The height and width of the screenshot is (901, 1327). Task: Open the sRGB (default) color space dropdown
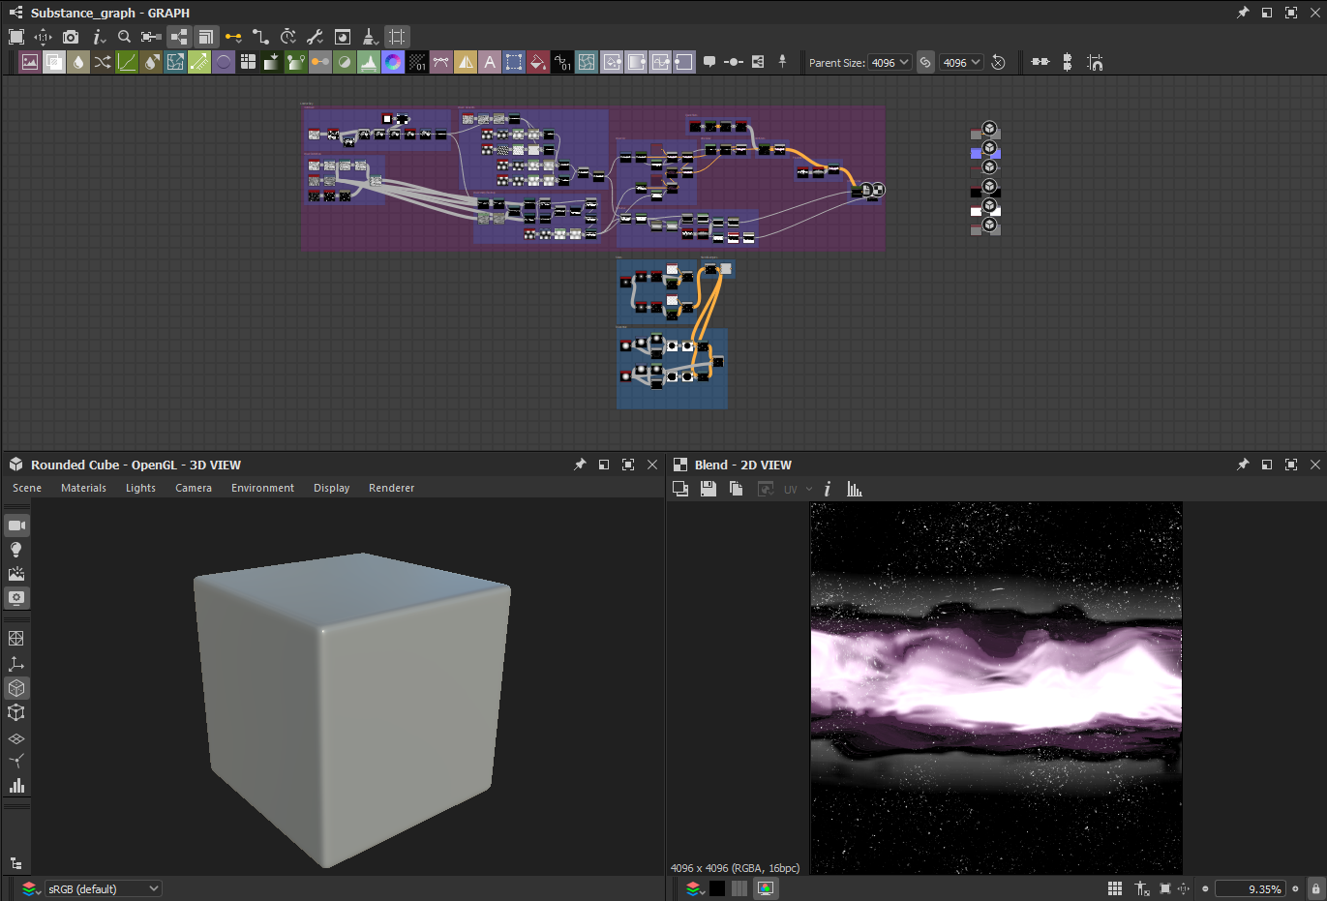(x=104, y=888)
